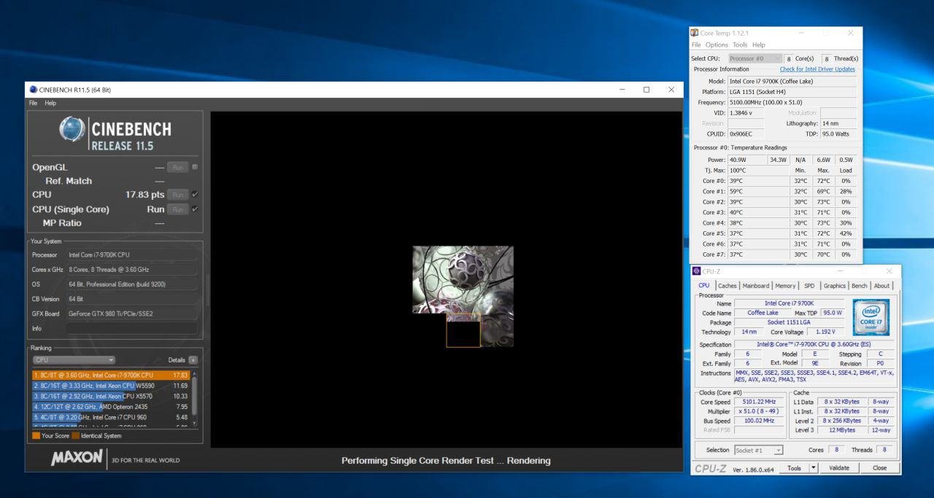Click the Core Temp Model field value
Viewport: 934px width, 498px height.
pos(792,81)
